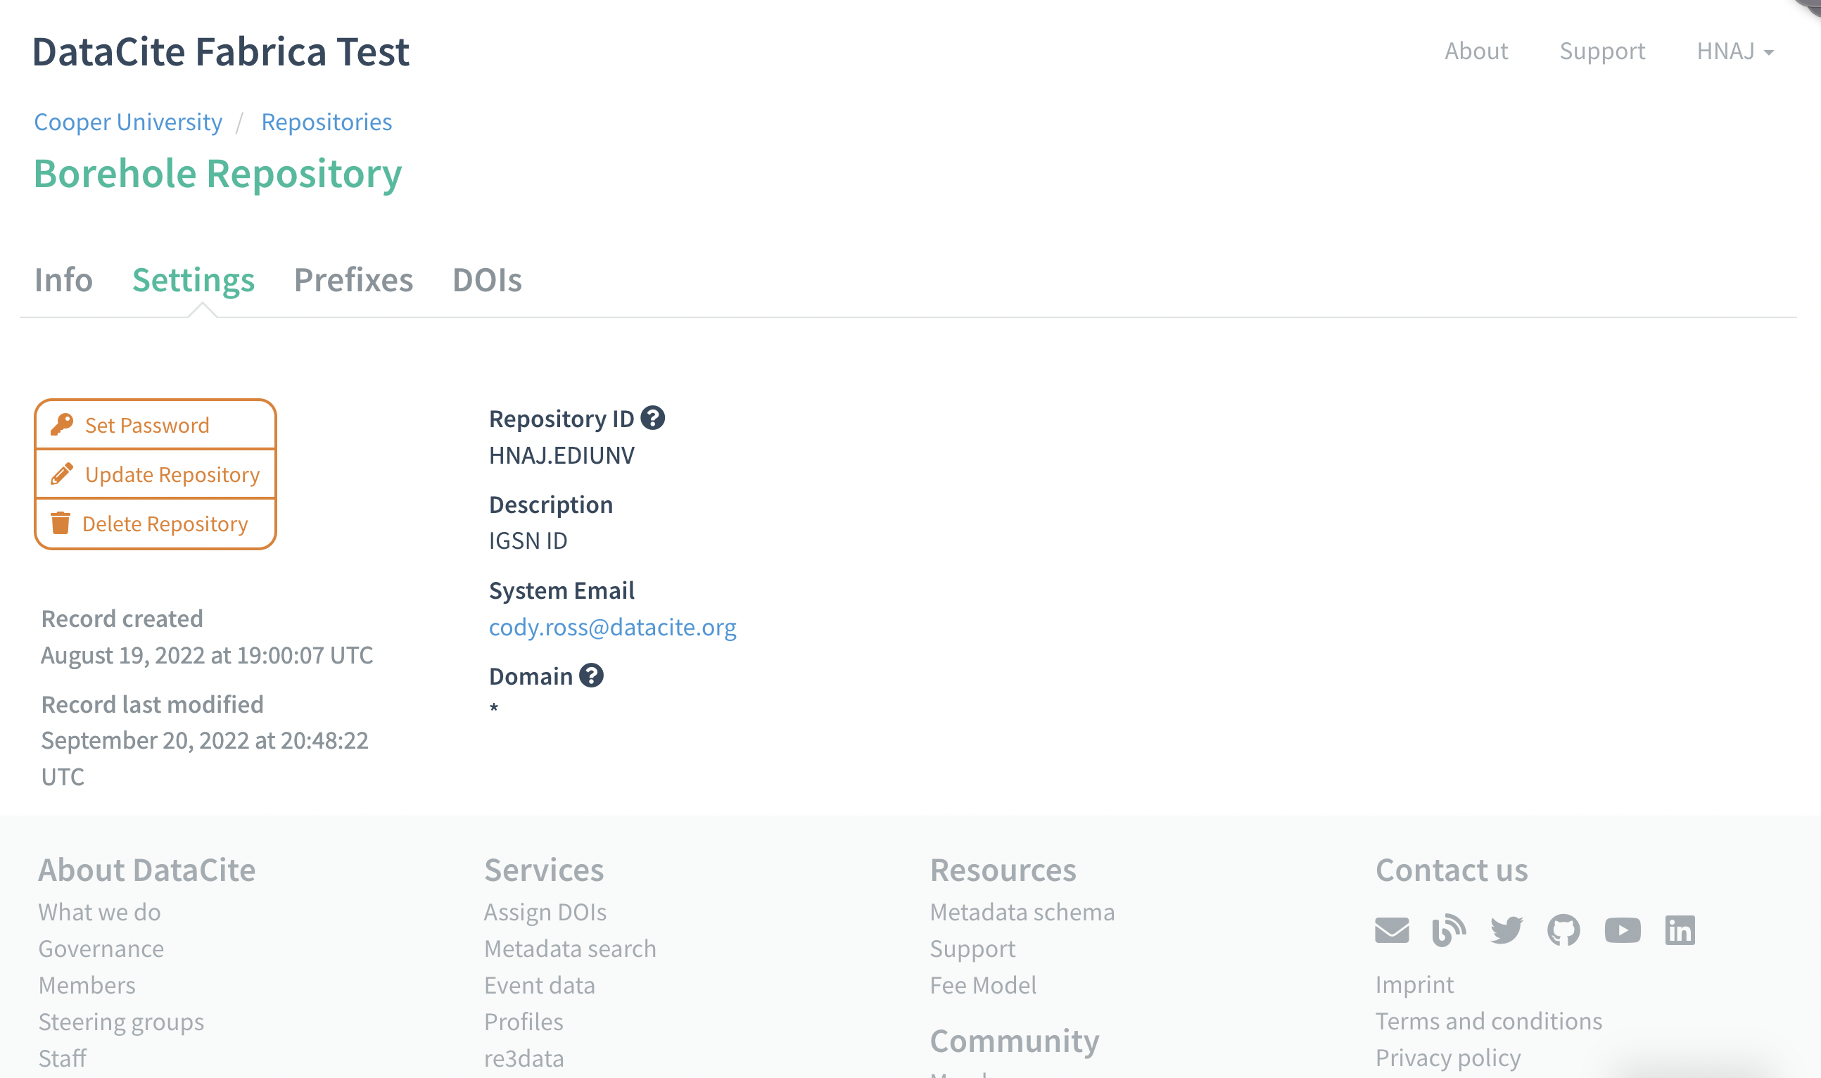Open the Support link in top navigation

[1601, 51]
